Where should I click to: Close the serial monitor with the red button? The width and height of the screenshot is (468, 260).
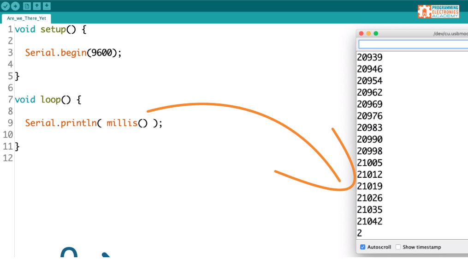tap(361, 34)
